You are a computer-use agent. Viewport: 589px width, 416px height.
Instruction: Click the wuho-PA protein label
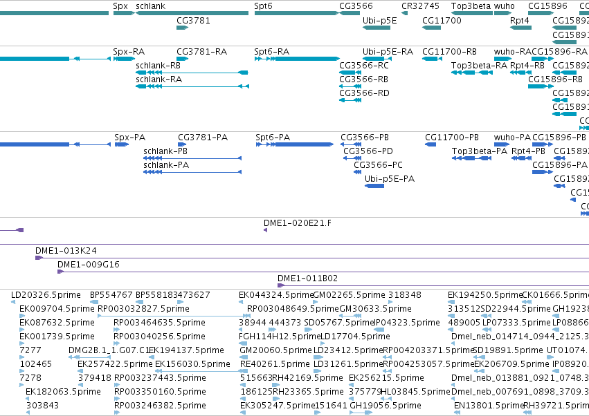(512, 138)
